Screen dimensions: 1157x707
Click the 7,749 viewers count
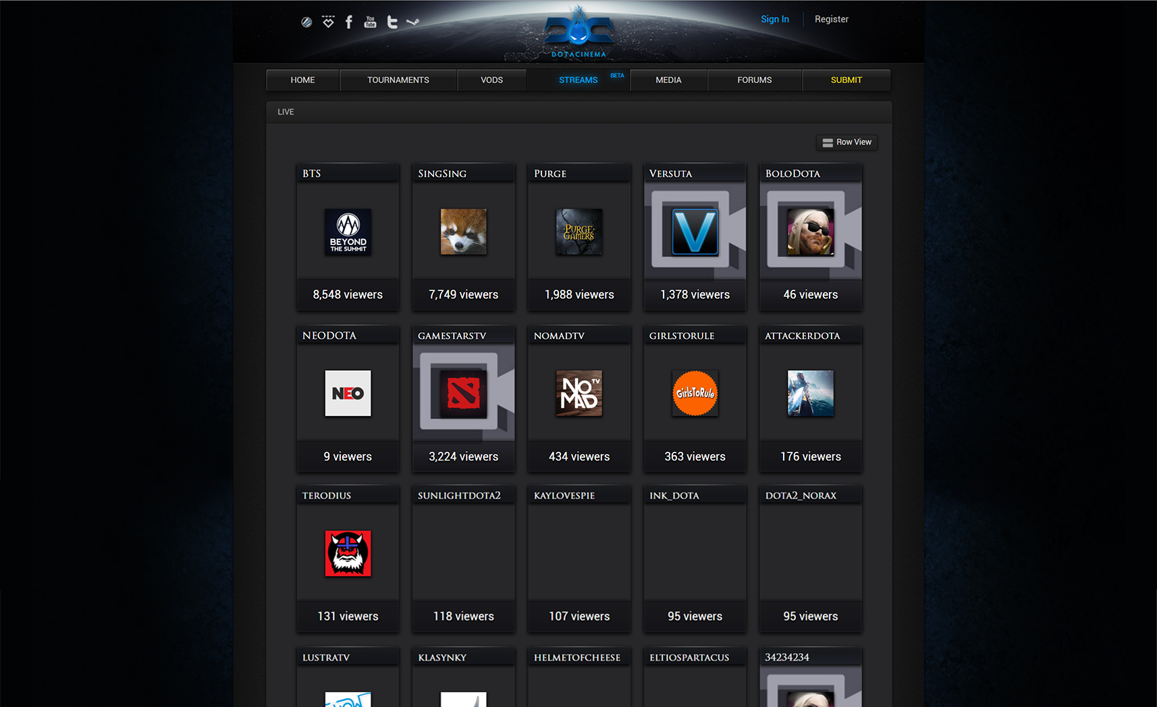tap(463, 294)
